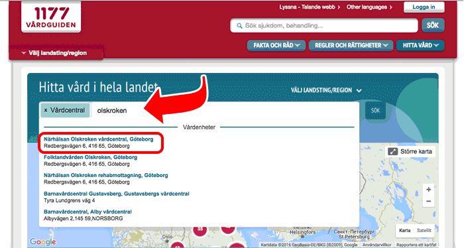Click the magnifier icon in top search
The width and height of the screenshot is (464, 248).
239,26
